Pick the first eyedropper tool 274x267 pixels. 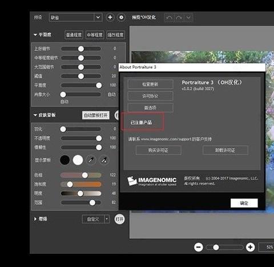click(x=91, y=160)
